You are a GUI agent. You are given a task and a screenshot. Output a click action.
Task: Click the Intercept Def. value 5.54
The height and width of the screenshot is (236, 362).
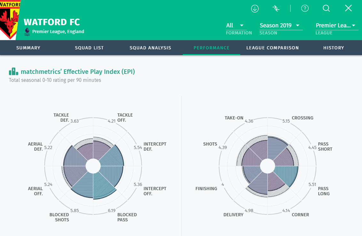138,147
